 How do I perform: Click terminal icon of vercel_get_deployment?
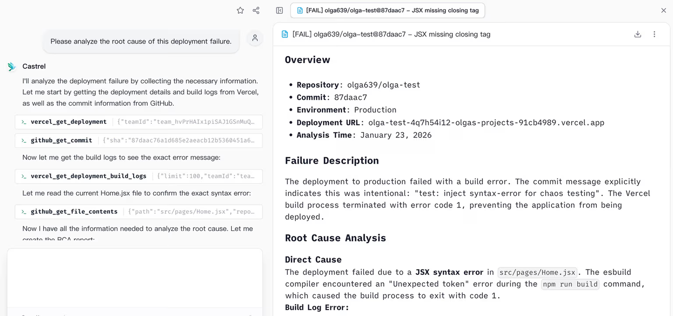23,122
